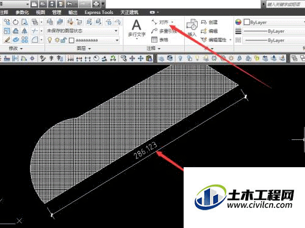This screenshot has width=305, height=228.
Task: Open Layer Properties manager icon
Action: tap(50, 22)
